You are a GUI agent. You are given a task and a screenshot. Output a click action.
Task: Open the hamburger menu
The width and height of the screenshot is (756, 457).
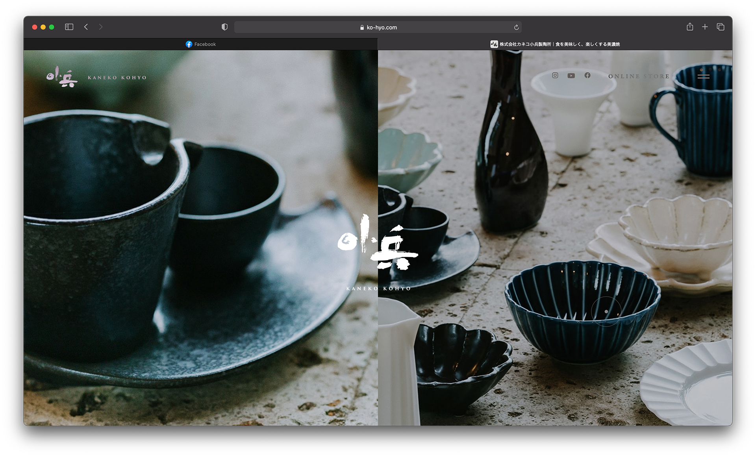704,76
